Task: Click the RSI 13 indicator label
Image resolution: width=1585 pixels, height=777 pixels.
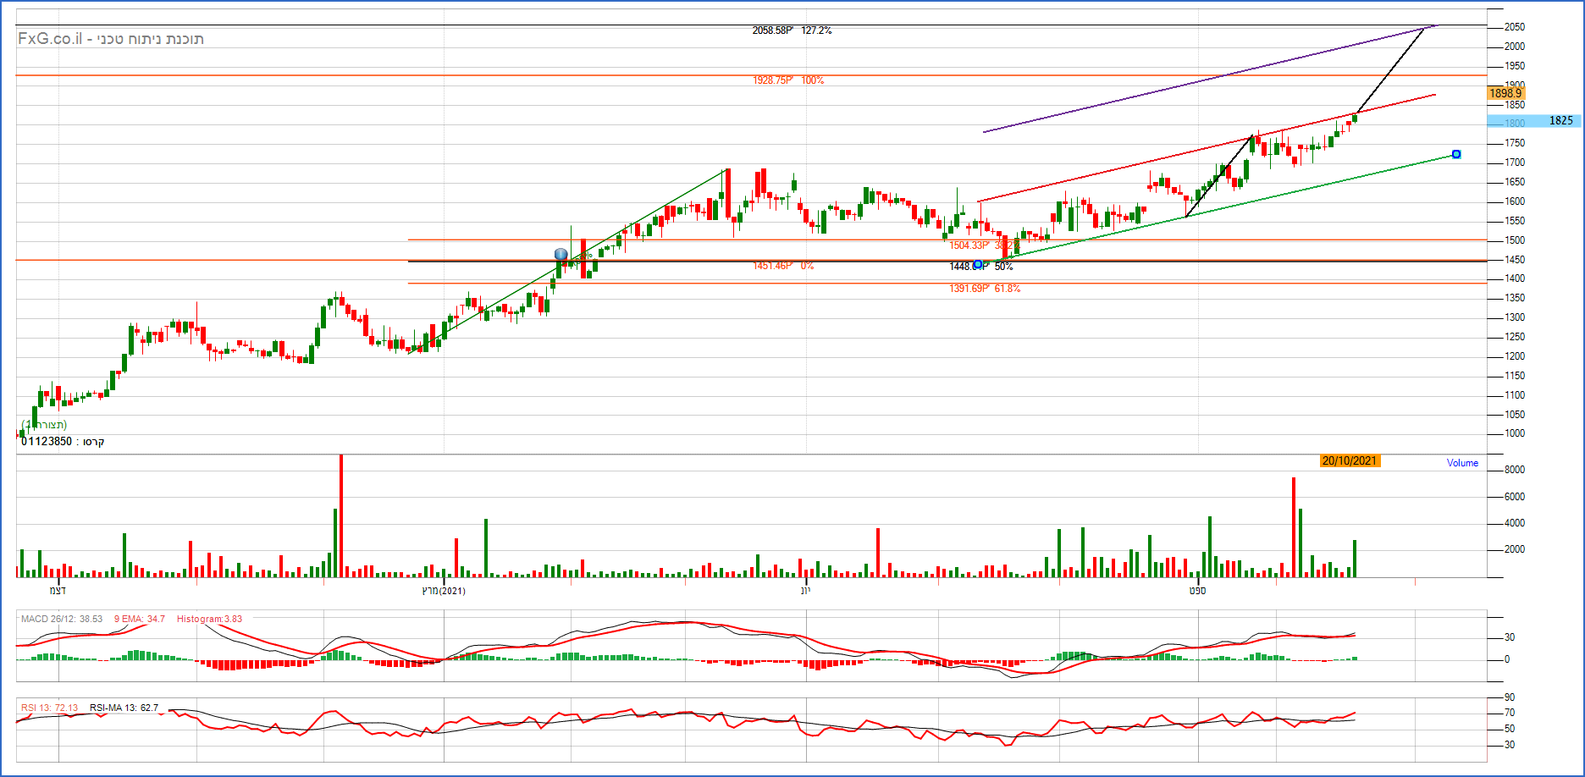Action: pyautogui.click(x=49, y=708)
